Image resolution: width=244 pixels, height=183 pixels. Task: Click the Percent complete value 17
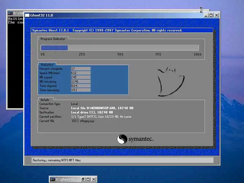[x=81, y=69]
